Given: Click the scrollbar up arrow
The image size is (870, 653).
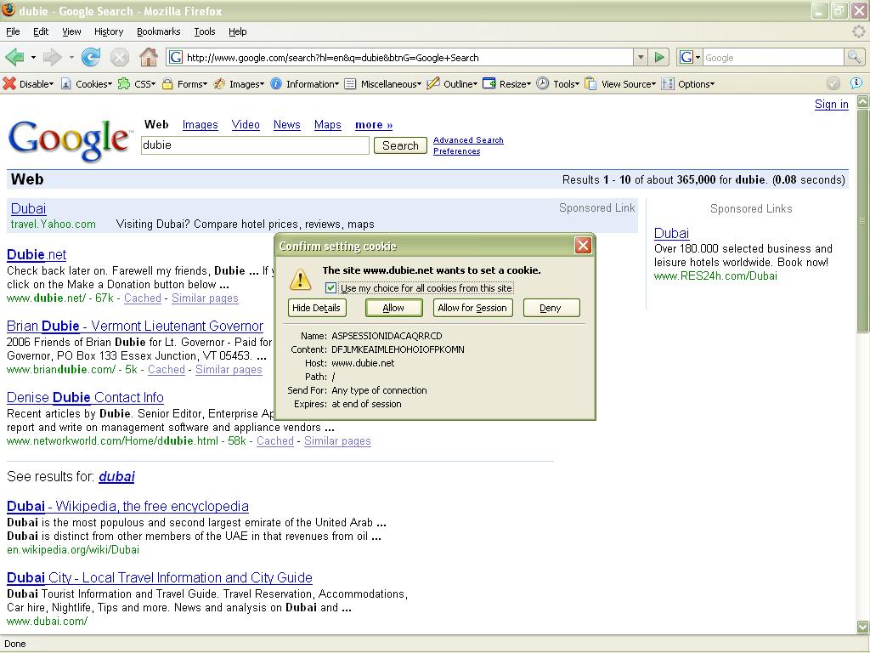Looking at the screenshot, I should pyautogui.click(x=863, y=102).
